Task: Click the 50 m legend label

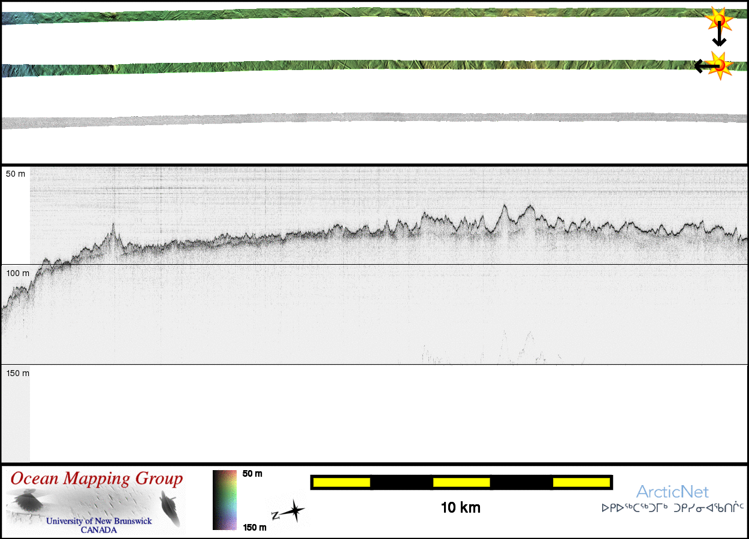Action: (252, 474)
